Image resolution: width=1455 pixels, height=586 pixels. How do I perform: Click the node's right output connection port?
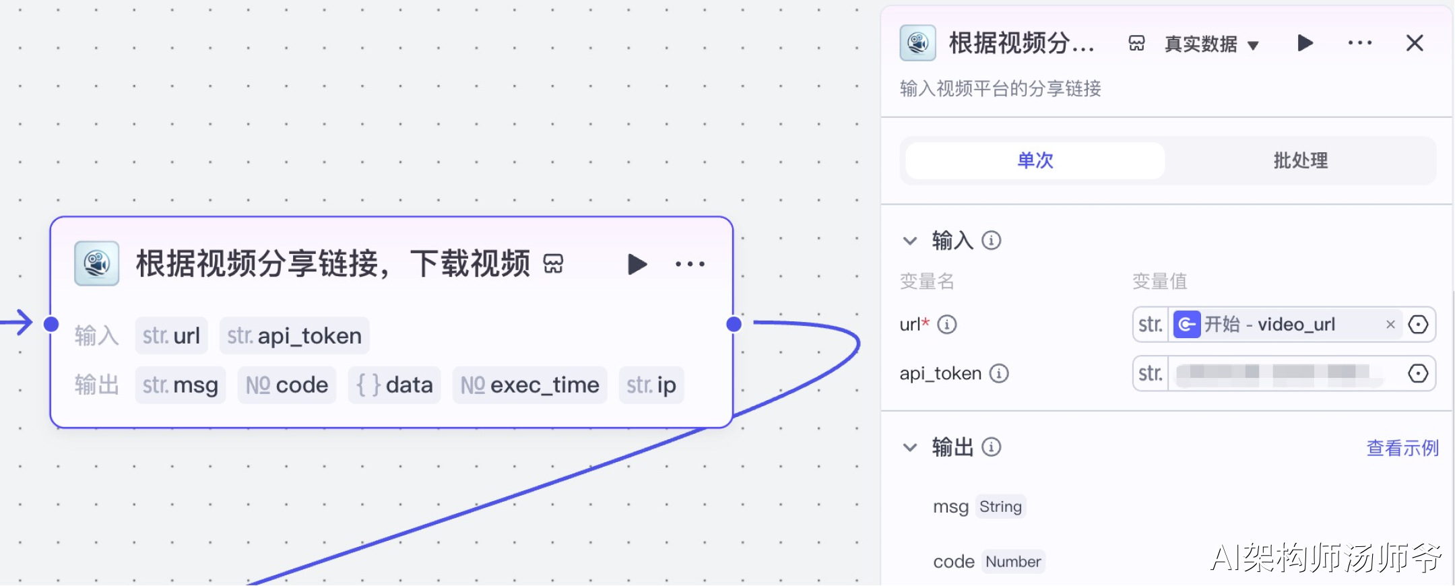[734, 325]
